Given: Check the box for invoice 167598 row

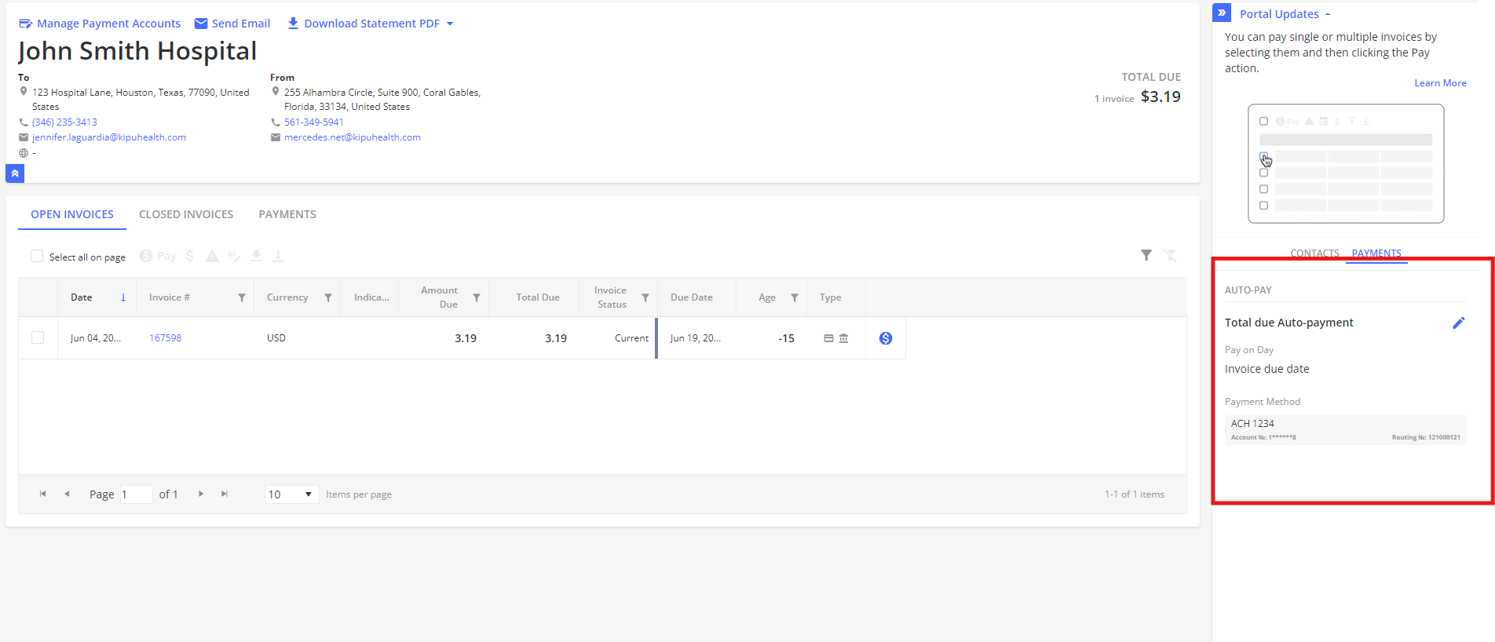Looking at the screenshot, I should pos(38,337).
